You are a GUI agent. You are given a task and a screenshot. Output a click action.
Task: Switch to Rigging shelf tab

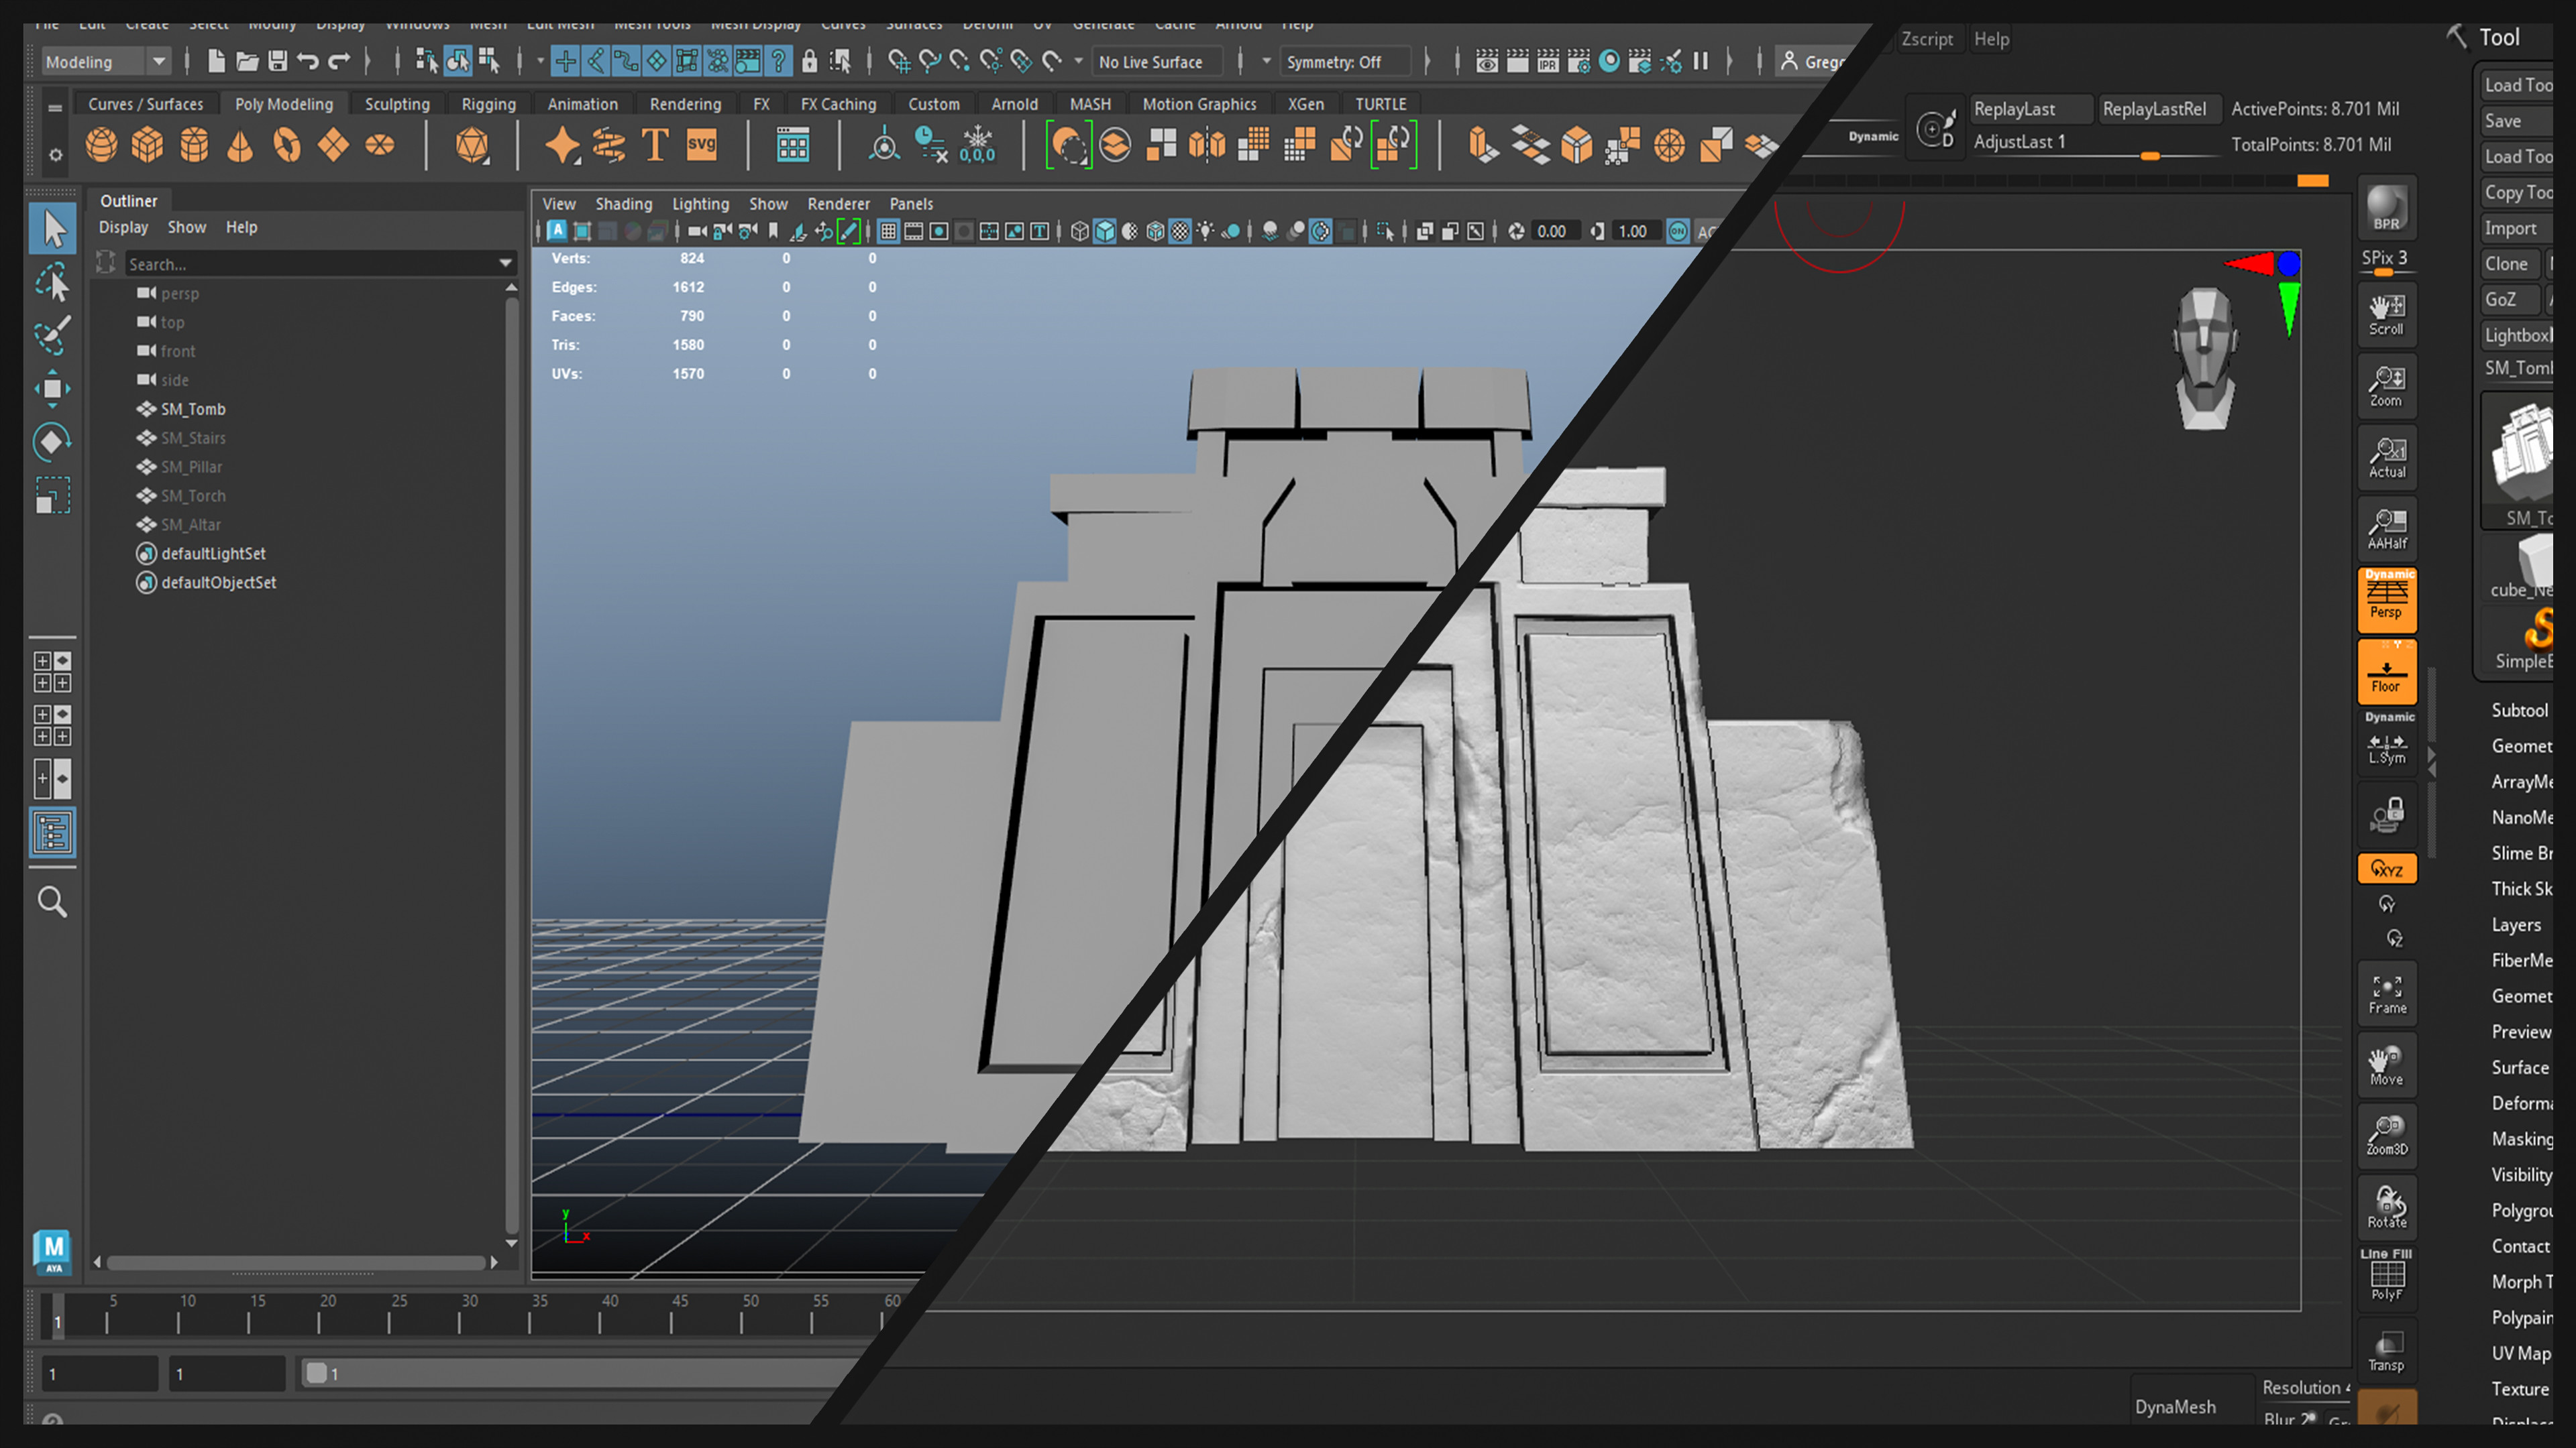488,104
